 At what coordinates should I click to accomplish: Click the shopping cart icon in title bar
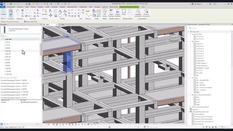tap(210, 4)
